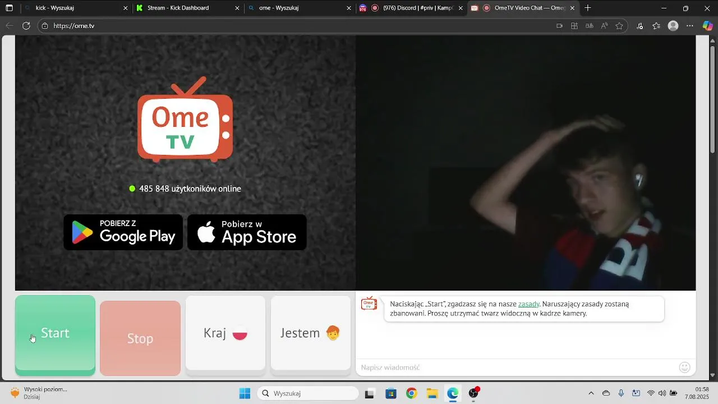Open the Copilot sidebar icon

pos(708,26)
